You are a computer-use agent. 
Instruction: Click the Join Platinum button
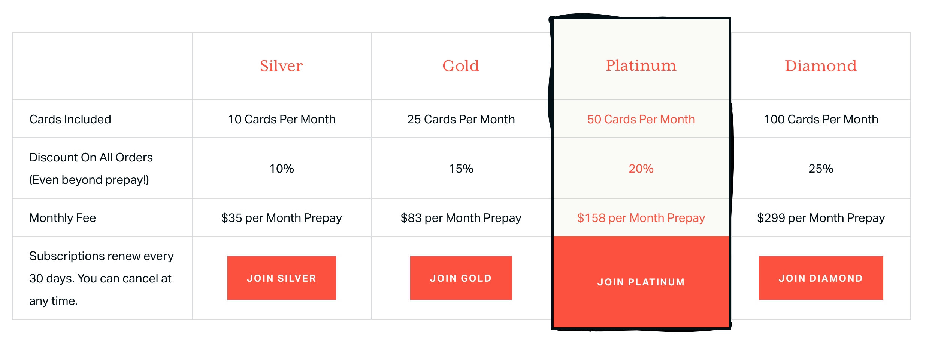coord(641,282)
